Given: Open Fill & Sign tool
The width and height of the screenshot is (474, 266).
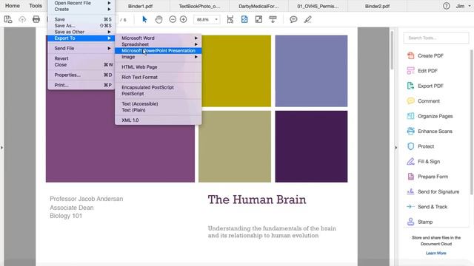Looking at the screenshot, I should pos(424,161).
